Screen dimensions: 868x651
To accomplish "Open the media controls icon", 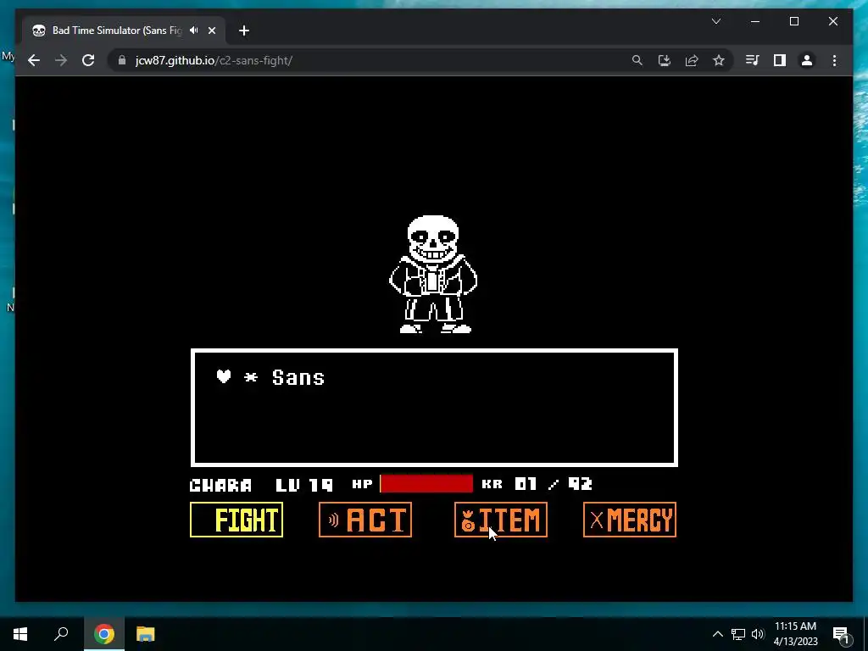I will point(753,60).
